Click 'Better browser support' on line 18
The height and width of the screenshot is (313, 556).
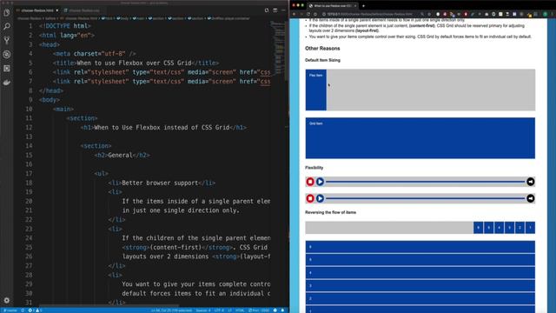coord(160,183)
